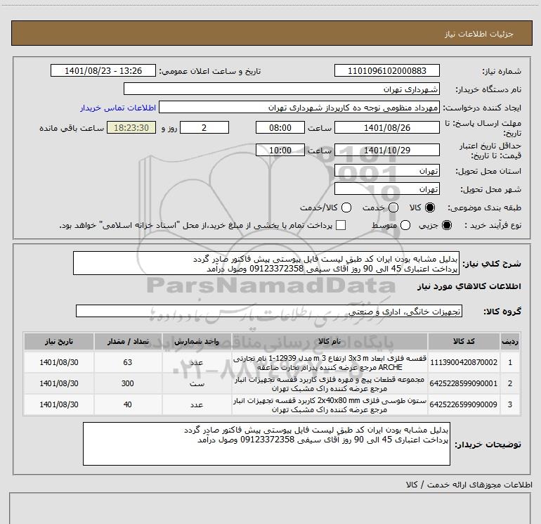Image resolution: width=541 pixels, height=524 pixels.
Task: Click the remaining time countdown 18:23:30
Action: point(131,127)
